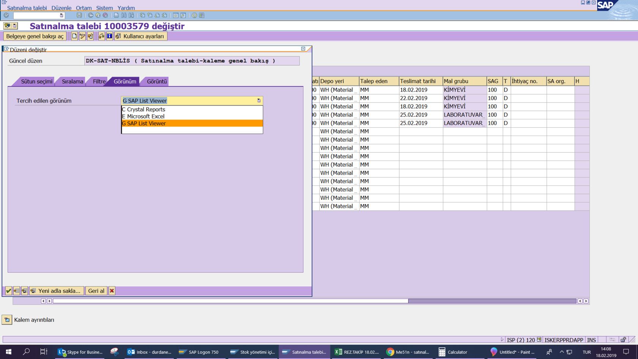638x359 pixels.
Task: Click the 22.02.2019 delivery date cell
Action: click(x=421, y=98)
